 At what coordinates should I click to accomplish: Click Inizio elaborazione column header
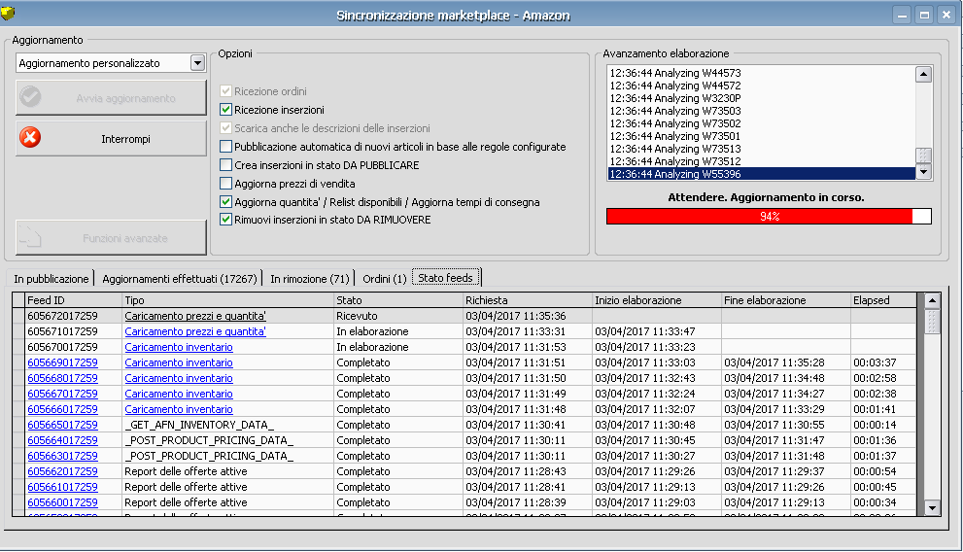(657, 300)
